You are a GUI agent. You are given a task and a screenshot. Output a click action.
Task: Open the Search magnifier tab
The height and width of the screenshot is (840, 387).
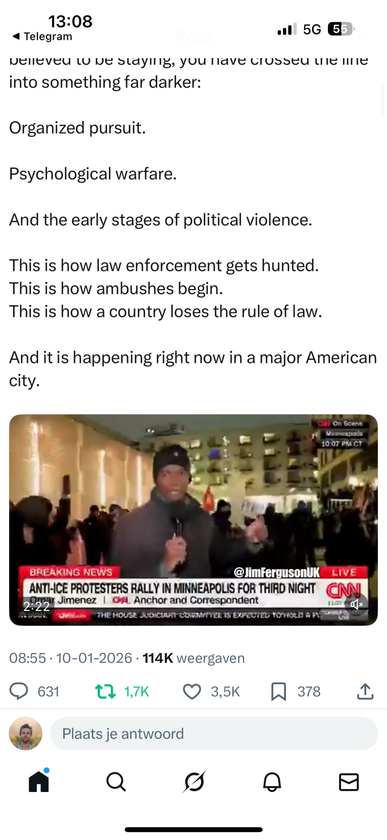(x=116, y=781)
